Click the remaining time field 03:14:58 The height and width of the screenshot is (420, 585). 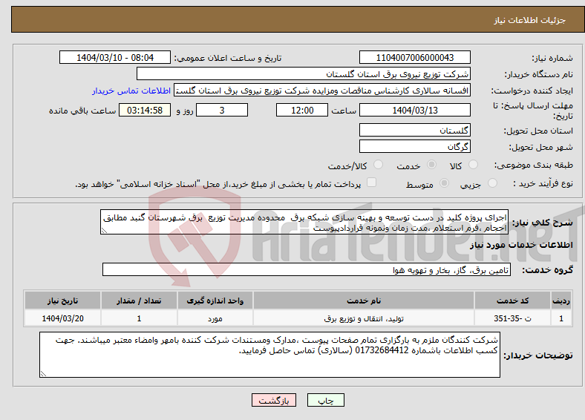click(x=145, y=110)
